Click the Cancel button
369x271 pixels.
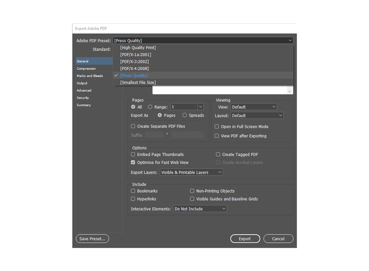(278, 238)
